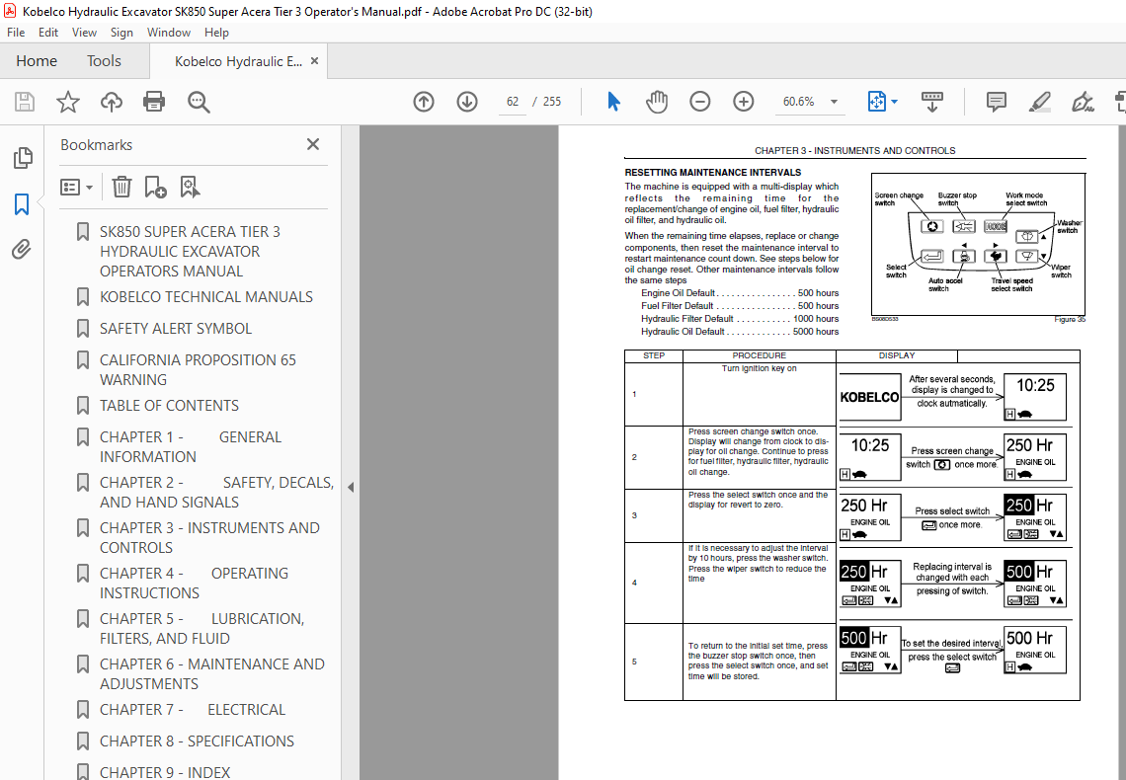Image resolution: width=1126 pixels, height=780 pixels.
Task: Open Chapter 4 Operating Instructions bookmark
Action: (194, 584)
